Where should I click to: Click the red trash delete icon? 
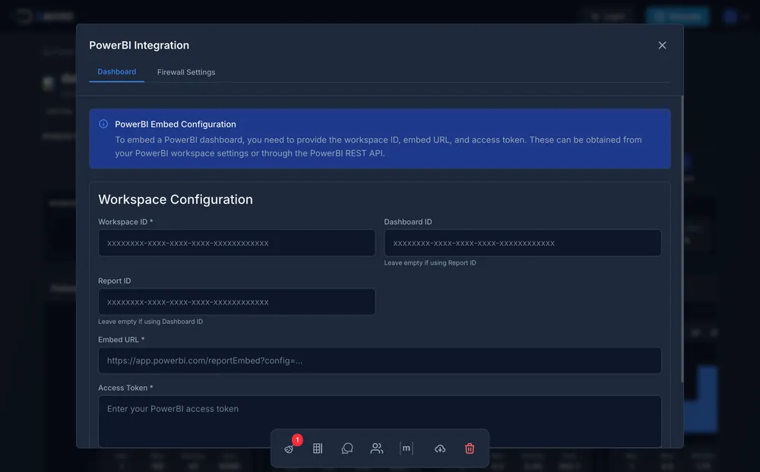pos(470,448)
